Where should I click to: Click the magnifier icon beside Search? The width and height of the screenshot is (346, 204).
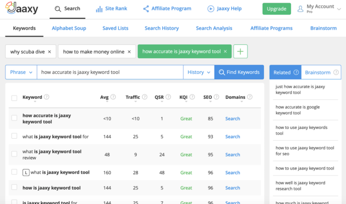[x=58, y=9]
